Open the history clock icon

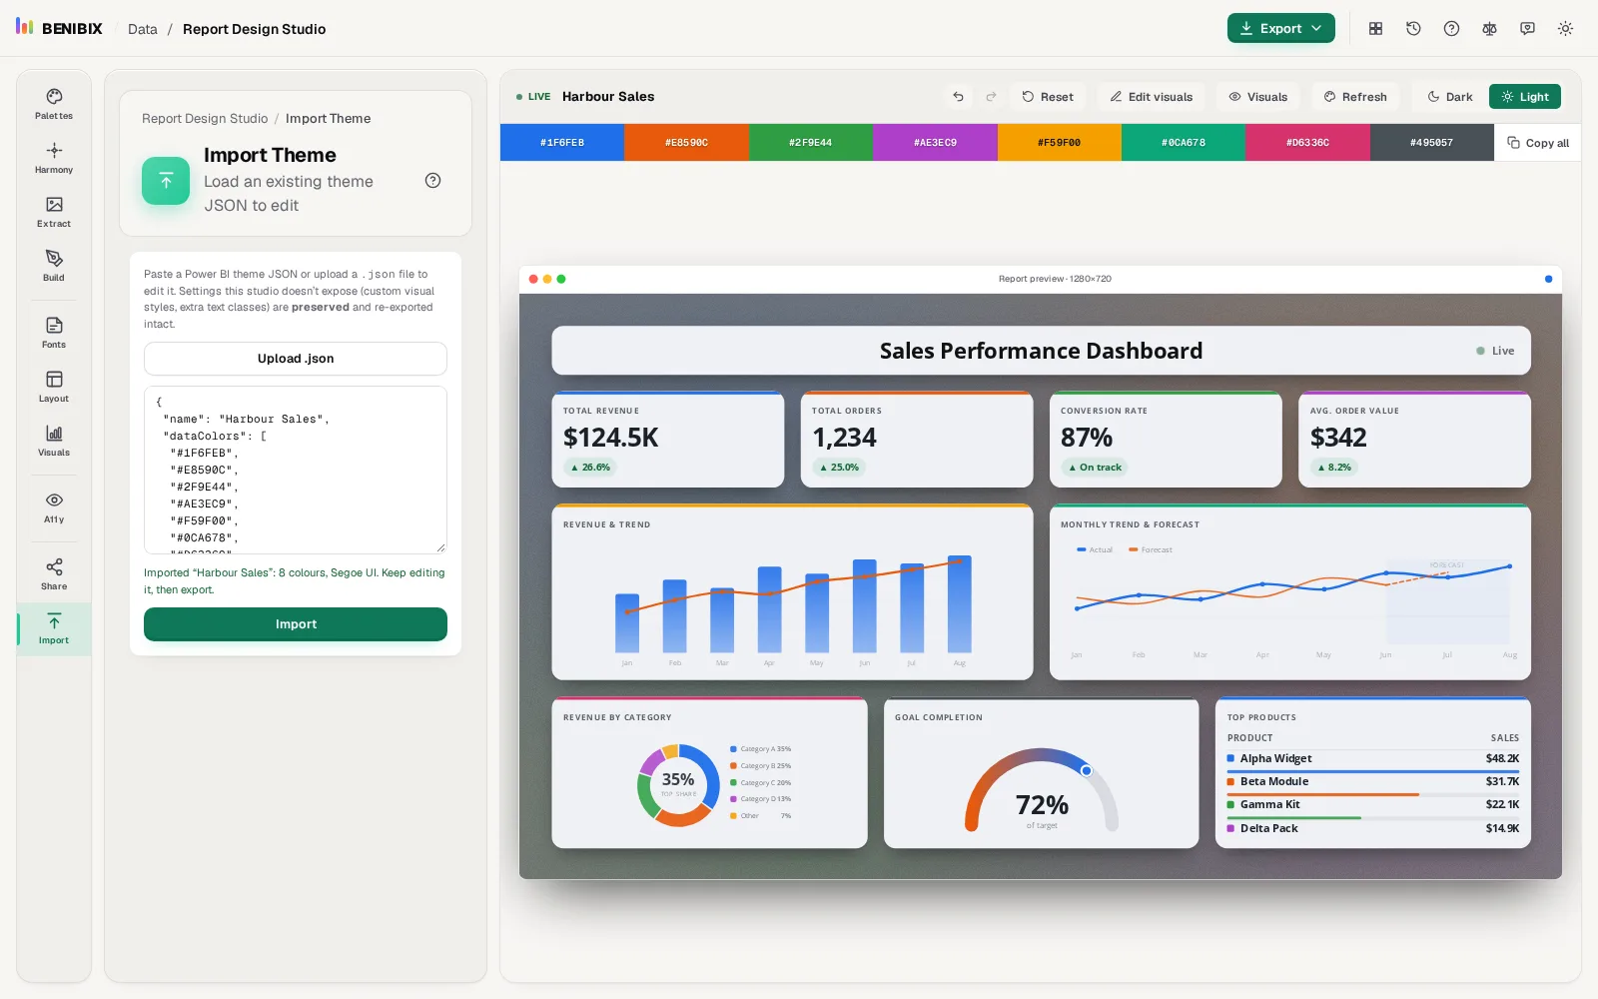pyautogui.click(x=1413, y=29)
